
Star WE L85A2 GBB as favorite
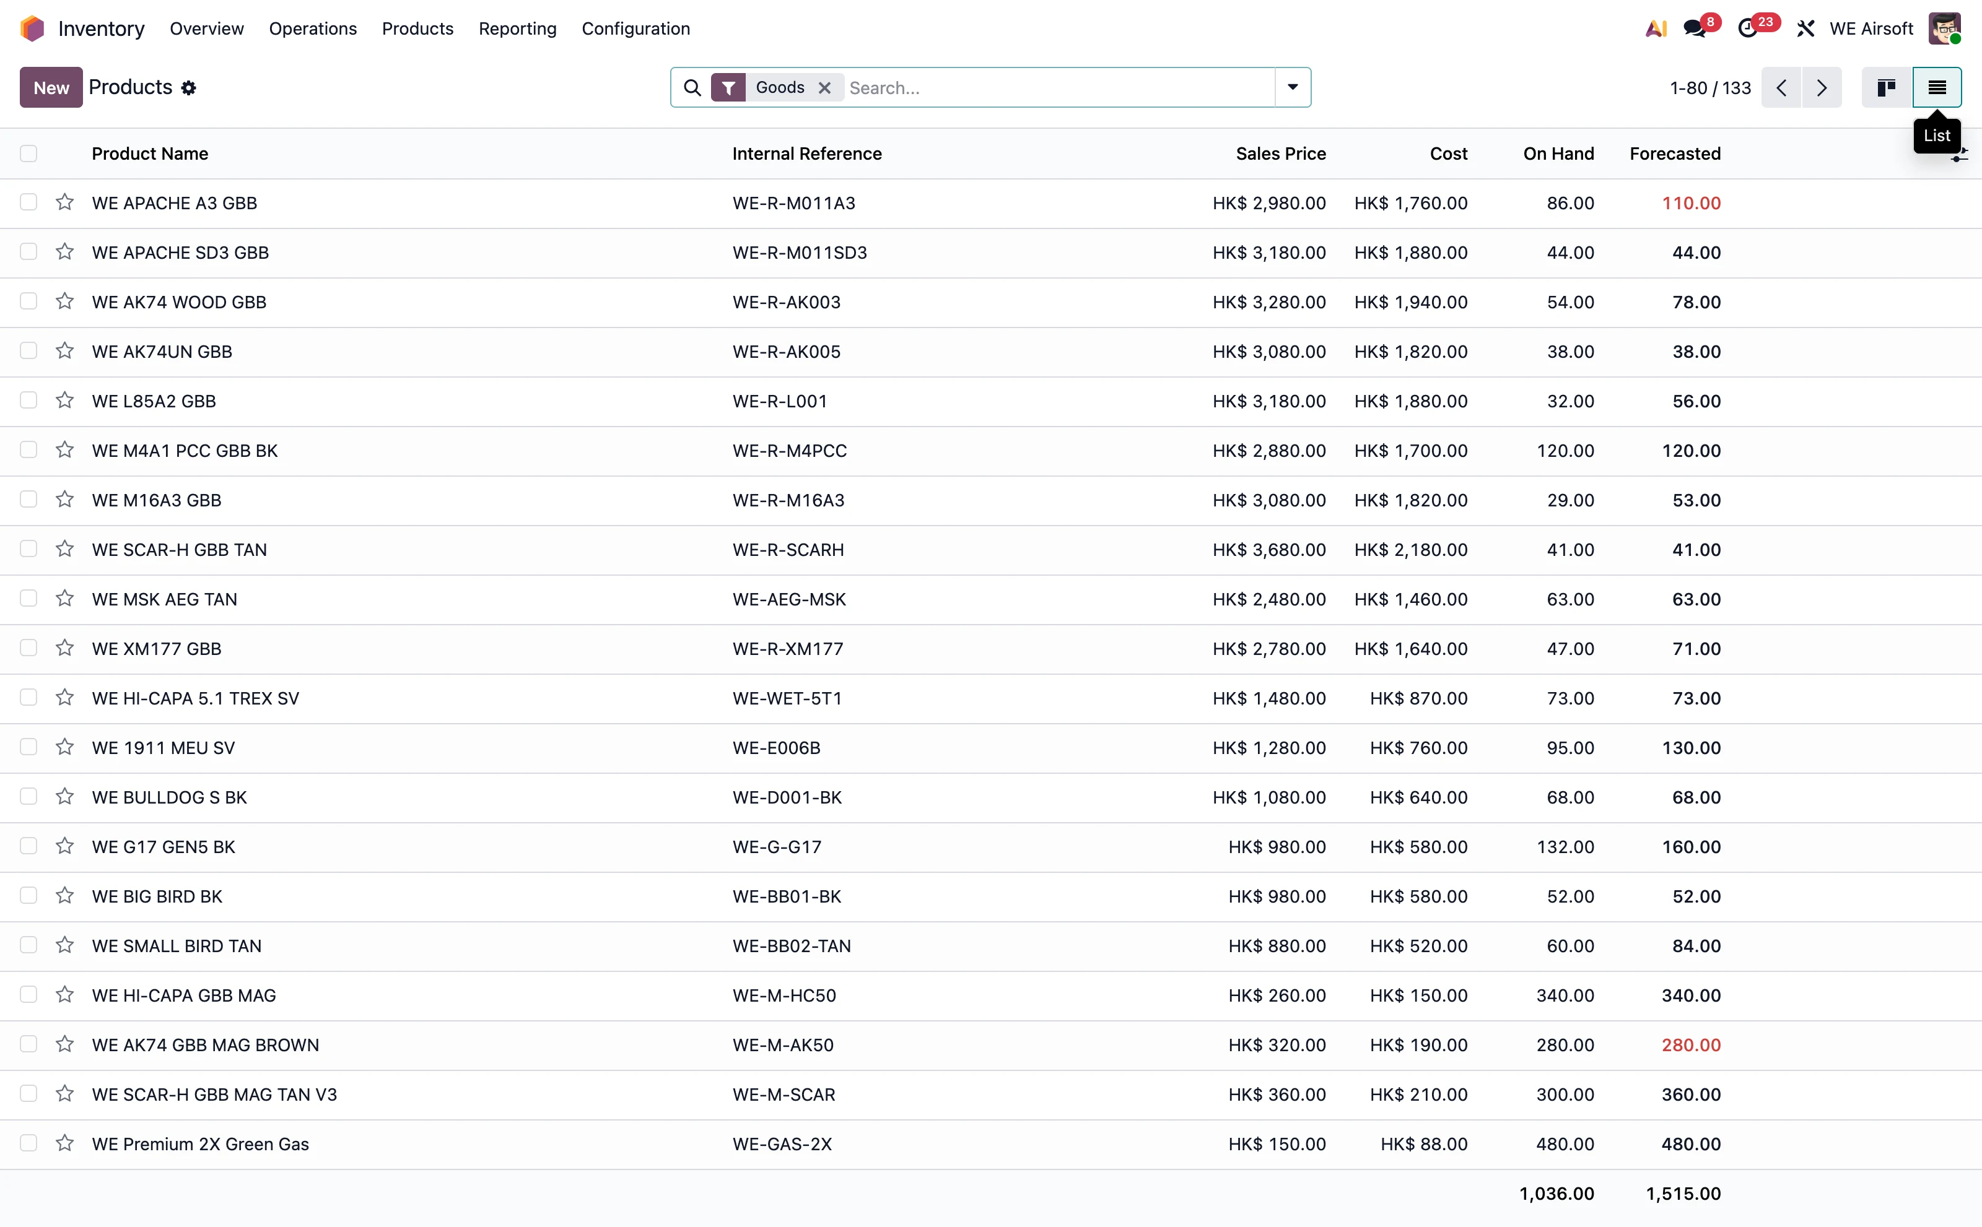[x=65, y=400]
